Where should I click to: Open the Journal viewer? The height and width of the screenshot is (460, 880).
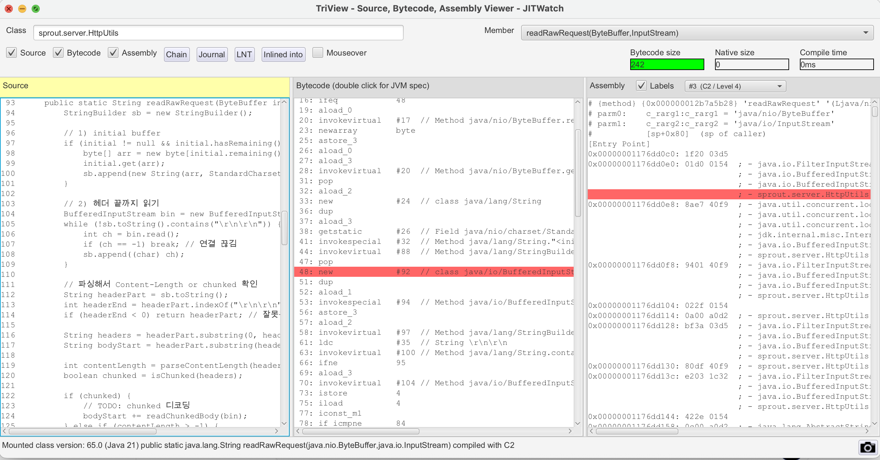click(211, 54)
